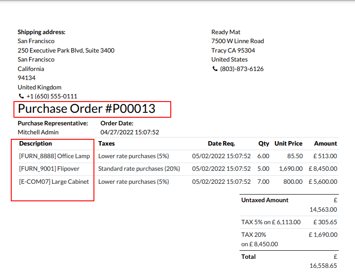Click the Office Lamp quantity '6.00'
The image size is (355, 275).
[x=263, y=156]
